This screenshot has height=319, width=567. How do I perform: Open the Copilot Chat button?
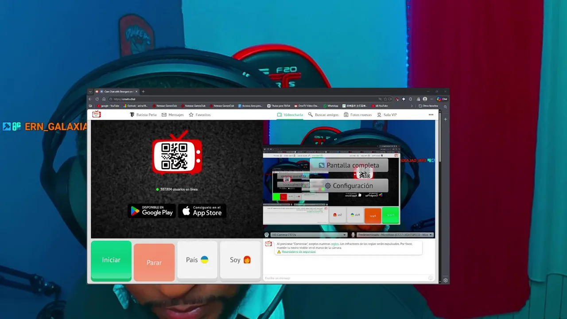tap(442, 99)
